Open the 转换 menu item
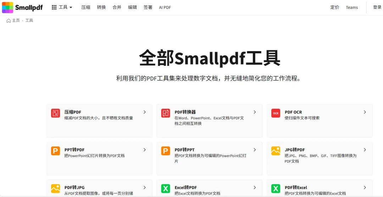The image size is (383, 197). coord(101,7)
